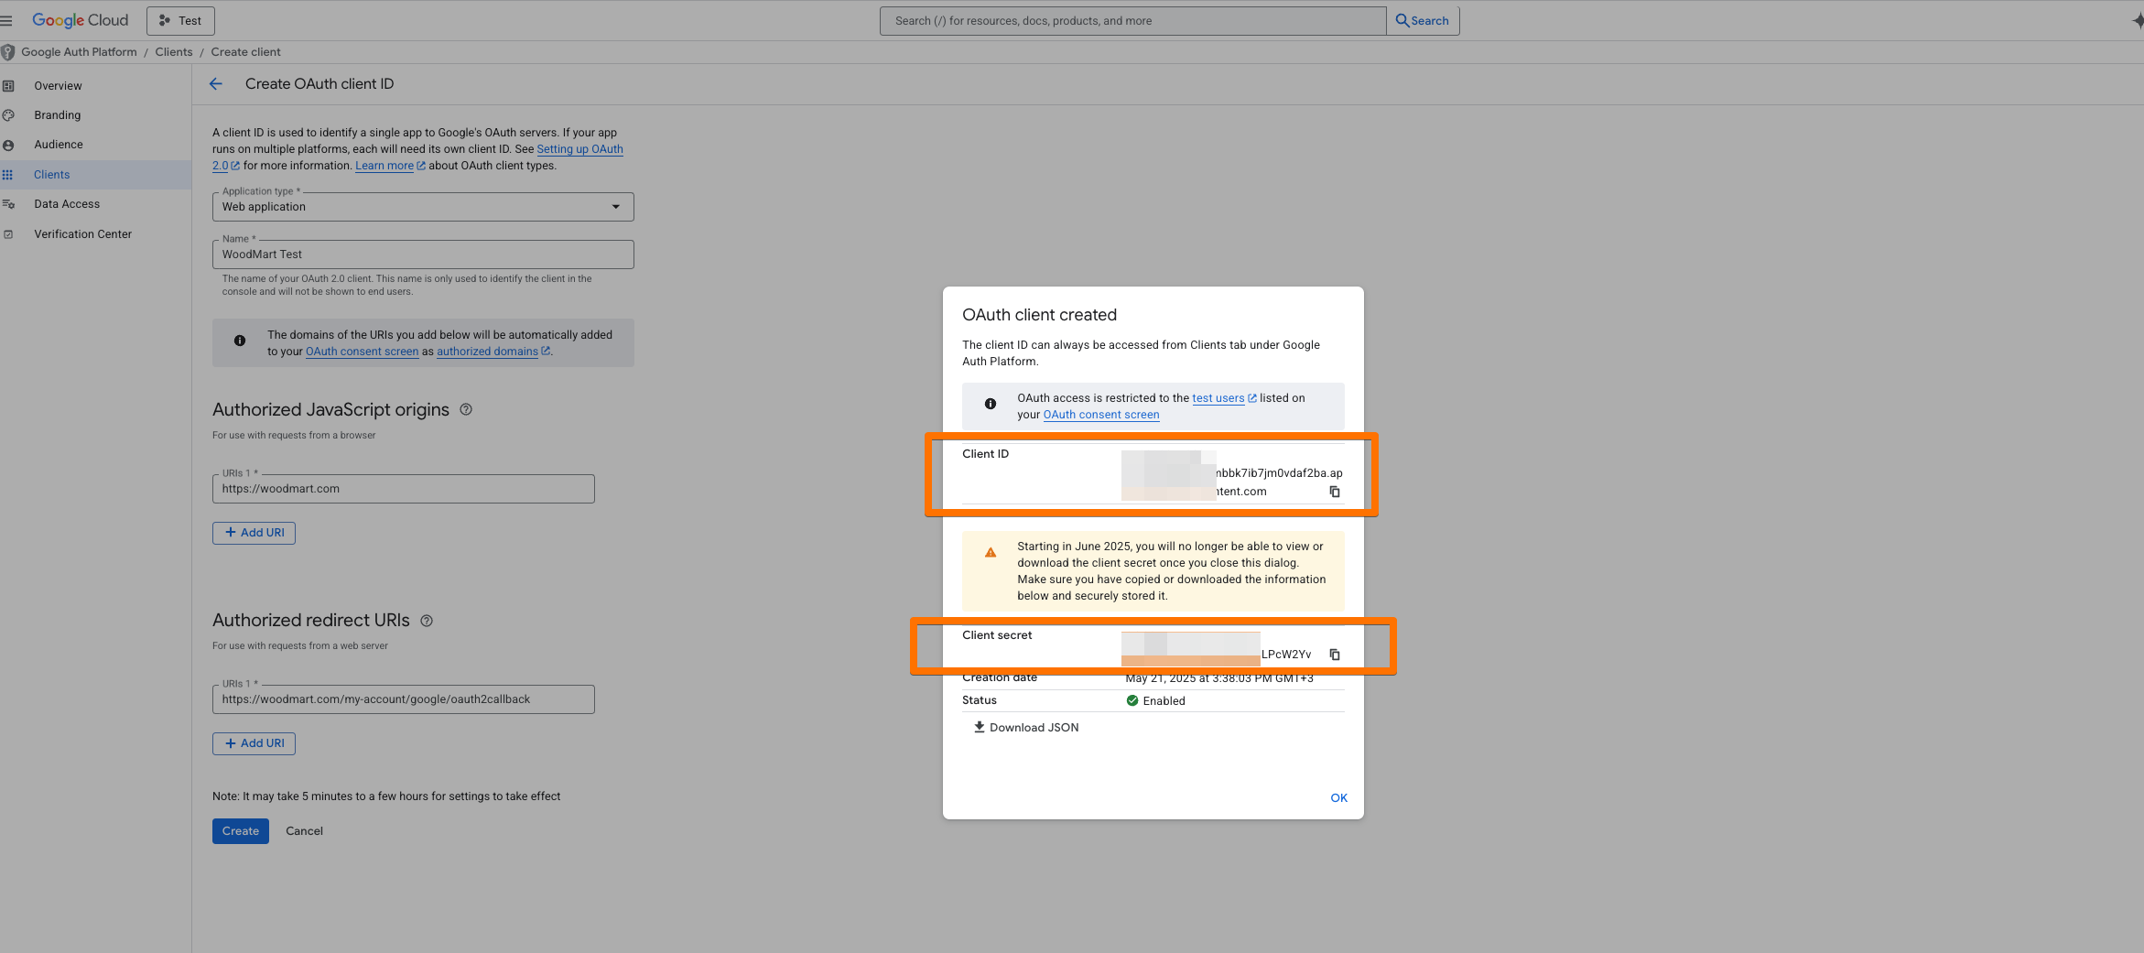The image size is (2144, 953).
Task: Open the Test project selector
Action: click(180, 20)
